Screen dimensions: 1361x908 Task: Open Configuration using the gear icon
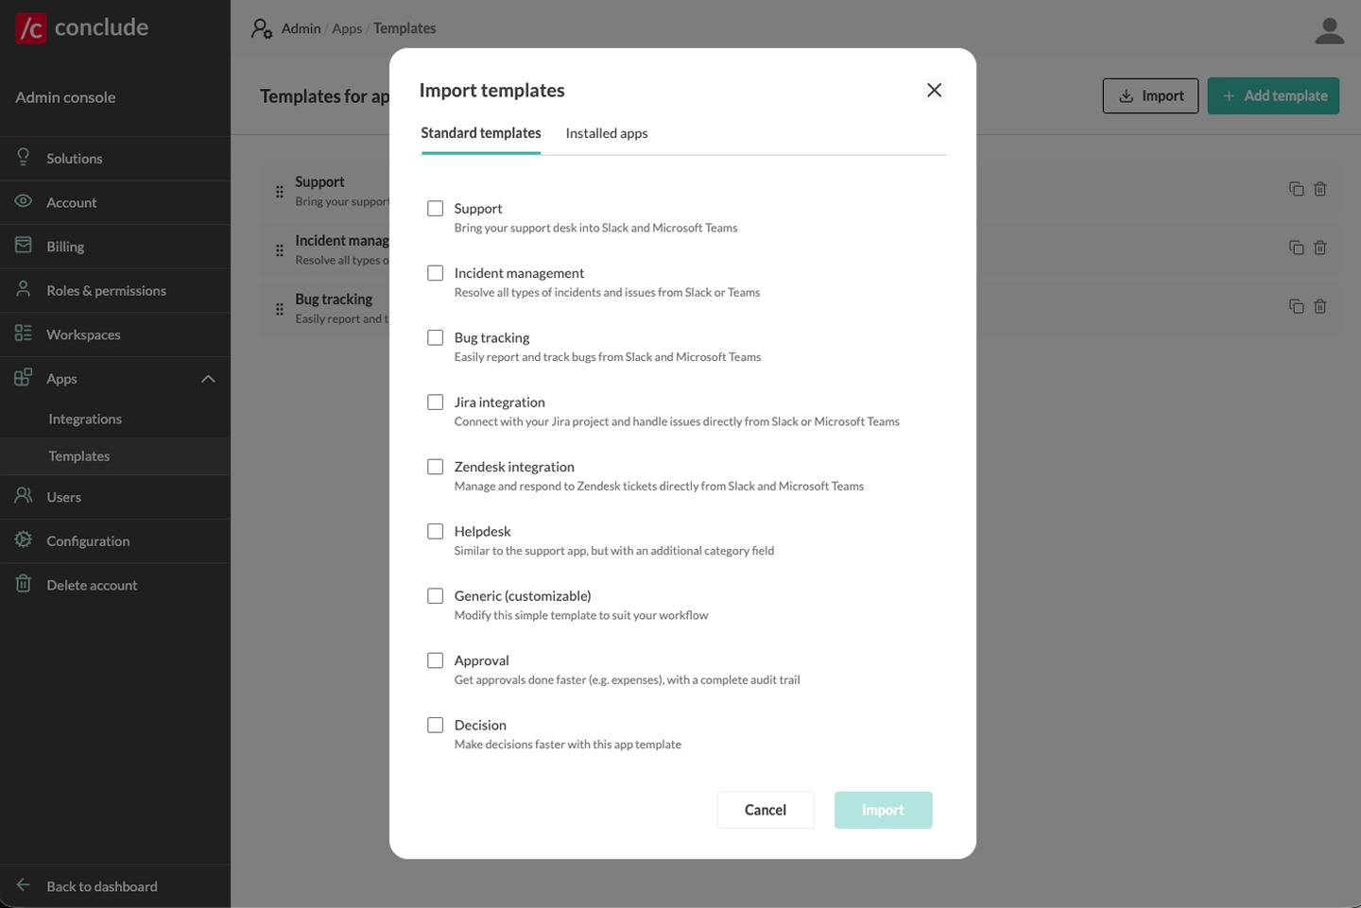click(23, 540)
